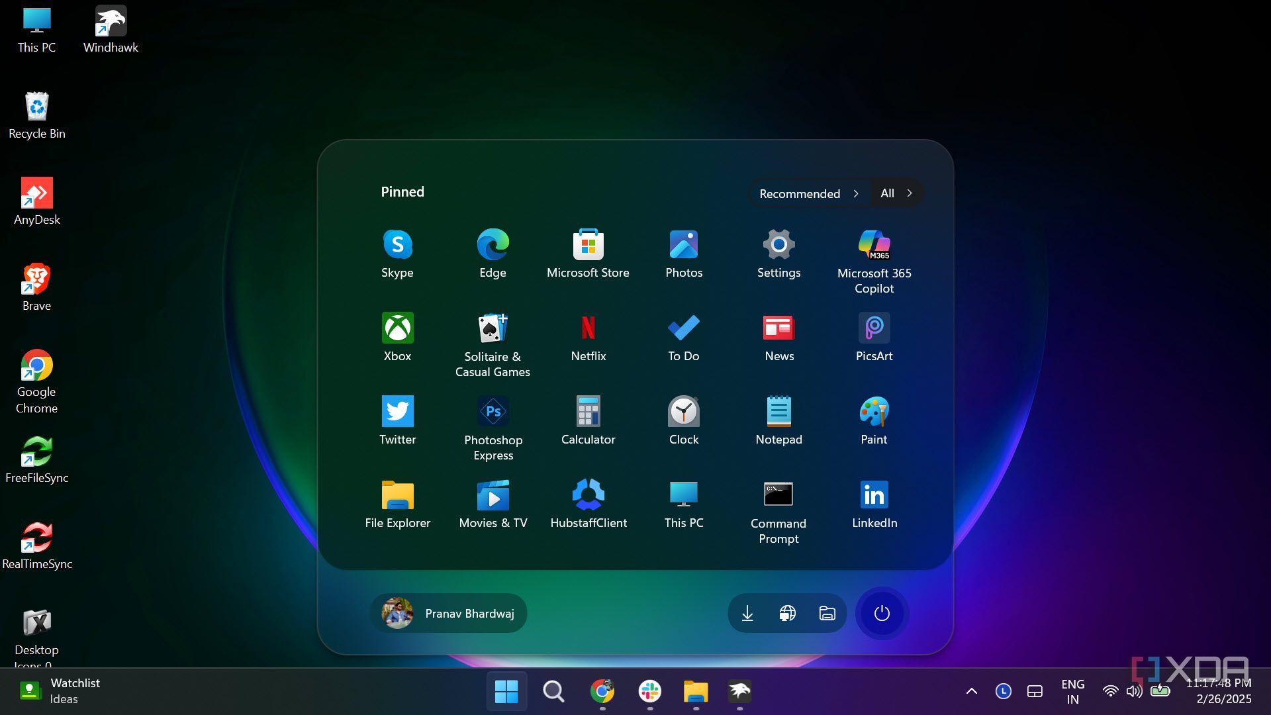Open clock and date in taskbar
This screenshot has height=715, width=1271.
point(1219,691)
